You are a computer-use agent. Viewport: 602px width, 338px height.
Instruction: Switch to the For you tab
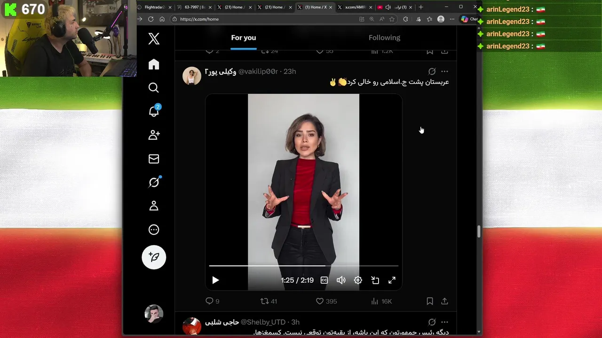tap(244, 38)
